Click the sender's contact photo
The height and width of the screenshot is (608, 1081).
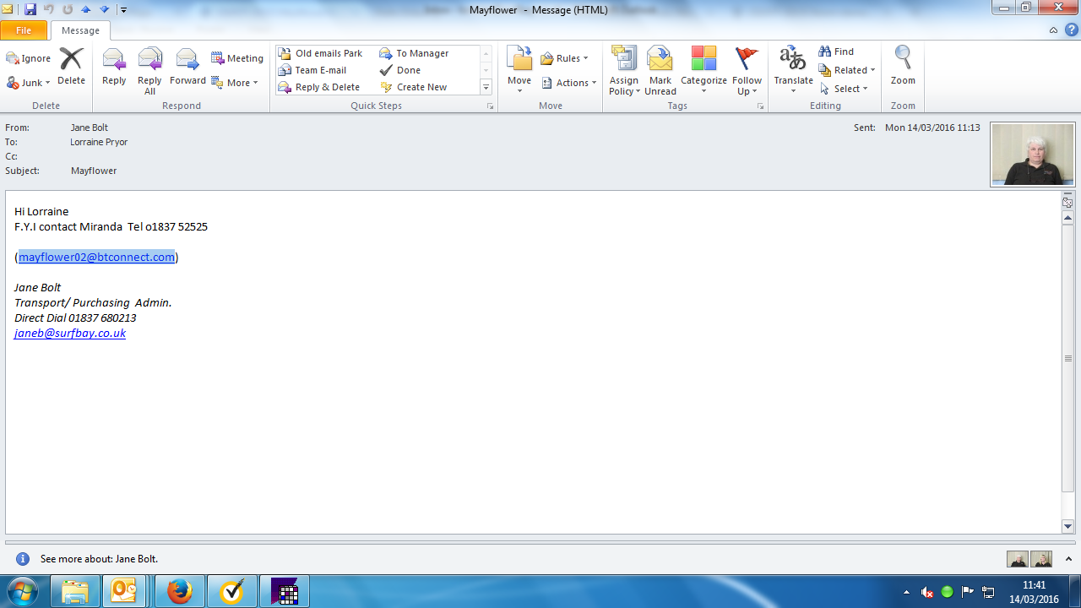tap(1032, 154)
